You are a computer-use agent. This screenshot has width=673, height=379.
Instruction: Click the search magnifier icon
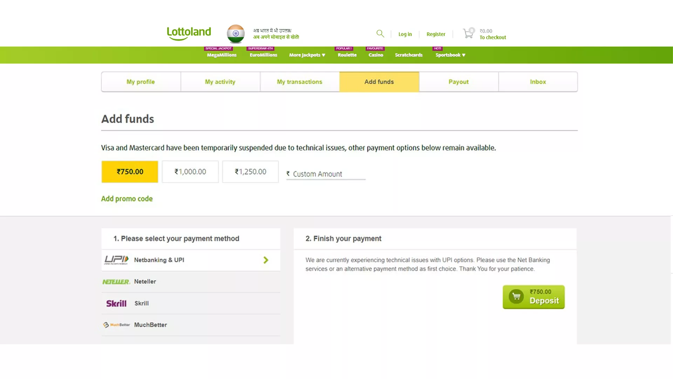tap(380, 34)
